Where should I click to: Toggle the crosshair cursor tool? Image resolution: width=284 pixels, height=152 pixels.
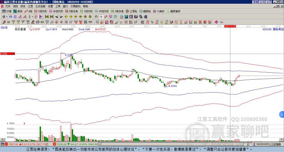101,17
